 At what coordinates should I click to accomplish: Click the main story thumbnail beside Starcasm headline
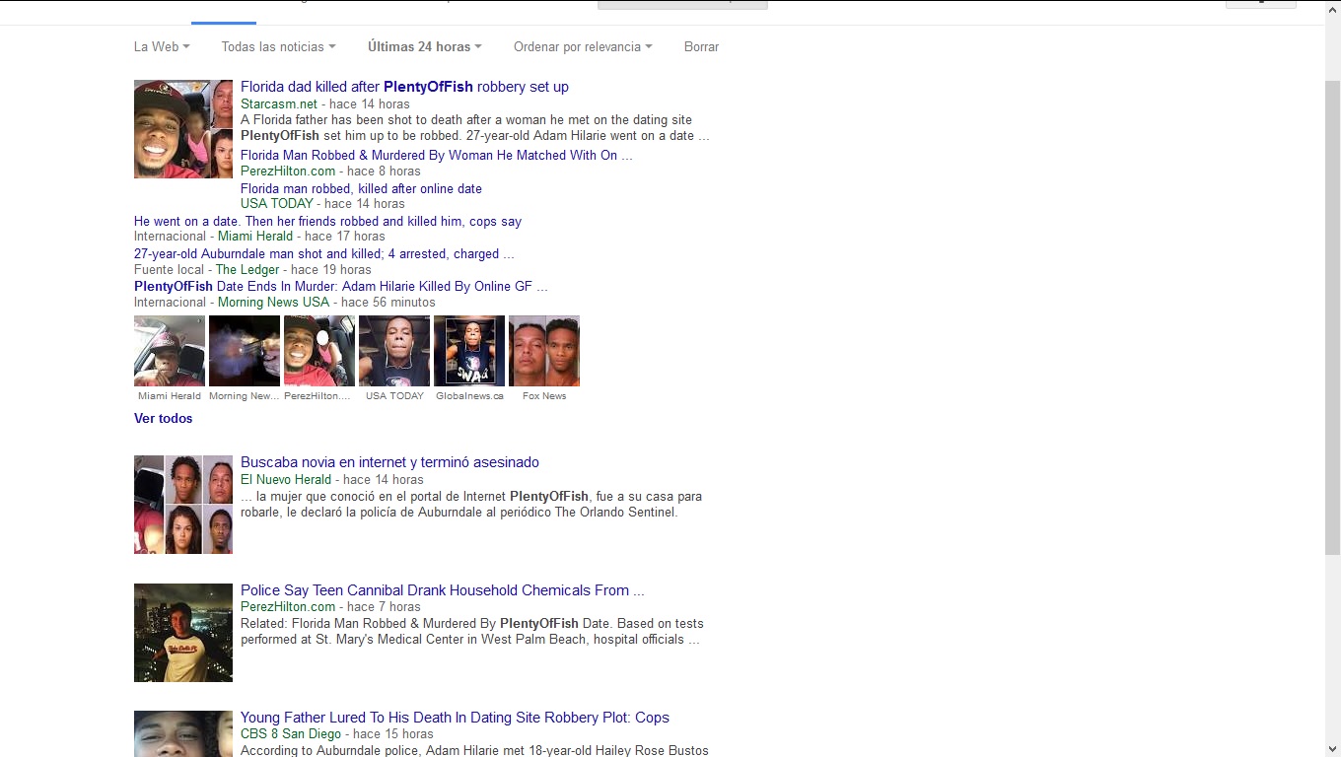coord(183,129)
